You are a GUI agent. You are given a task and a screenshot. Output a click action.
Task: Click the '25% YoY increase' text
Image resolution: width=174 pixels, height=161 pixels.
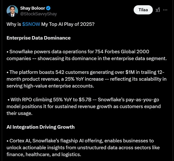(84, 79)
